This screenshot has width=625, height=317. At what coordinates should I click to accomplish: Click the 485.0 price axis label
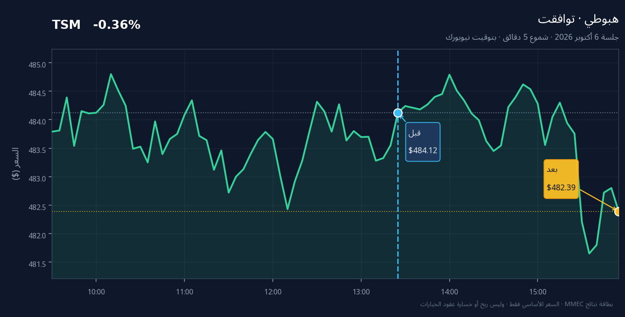coord(38,64)
